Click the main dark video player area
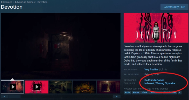The height and width of the screenshot is (100, 189). click(x=61, y=46)
